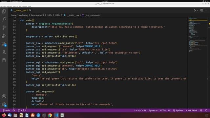Click the func=sqldo text on line 90
This screenshot has height=118, width=210.
click(x=68, y=85)
